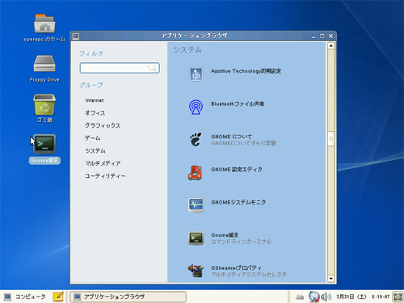404x303 pixels.
Task: Select the マルチメディア group
Action: tap(103, 163)
